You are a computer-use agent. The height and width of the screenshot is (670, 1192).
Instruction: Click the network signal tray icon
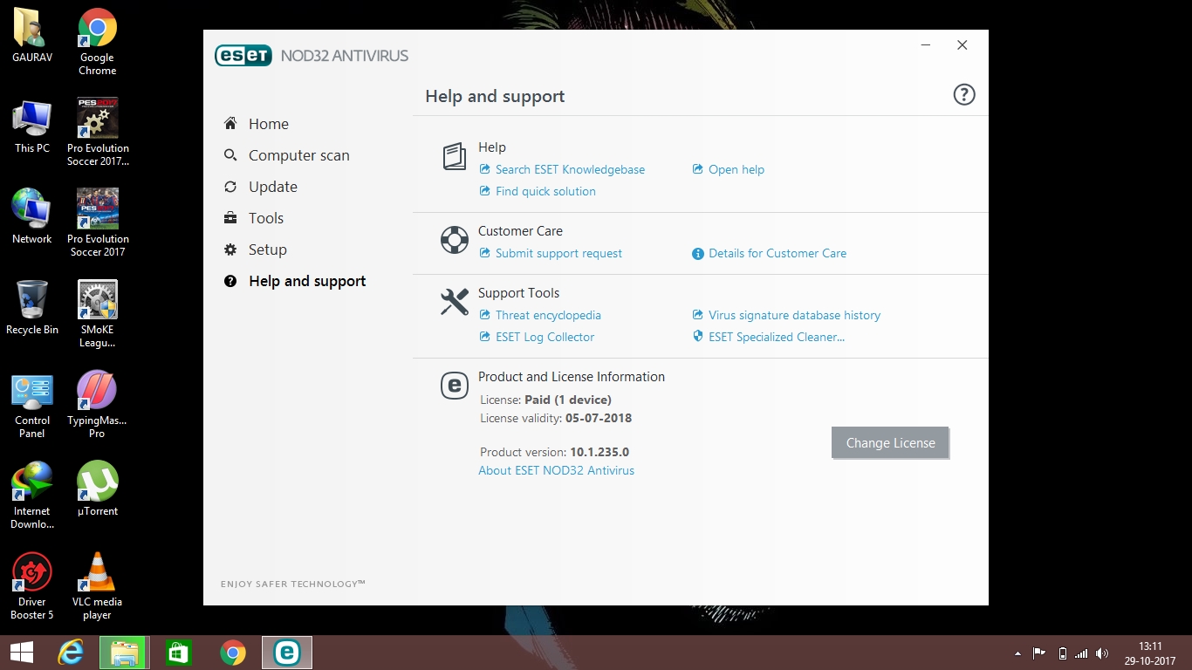(x=1081, y=653)
